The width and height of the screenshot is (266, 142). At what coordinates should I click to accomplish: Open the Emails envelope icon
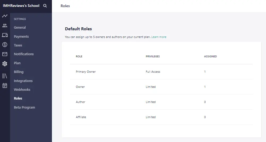tap(5, 54)
